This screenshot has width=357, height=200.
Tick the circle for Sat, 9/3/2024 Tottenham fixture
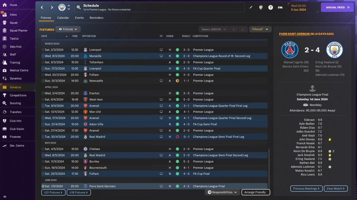(x=43, y=62)
